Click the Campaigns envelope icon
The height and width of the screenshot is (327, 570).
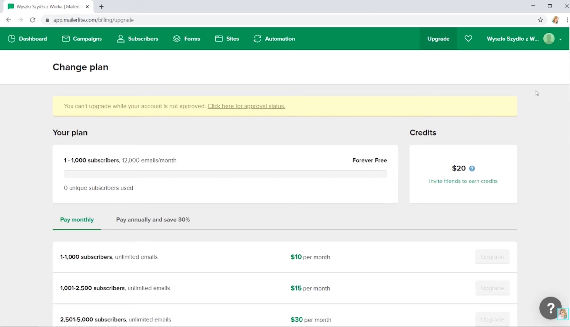click(x=66, y=39)
